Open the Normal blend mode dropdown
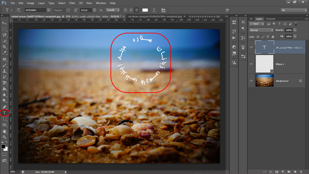 pyautogui.click(x=261, y=30)
